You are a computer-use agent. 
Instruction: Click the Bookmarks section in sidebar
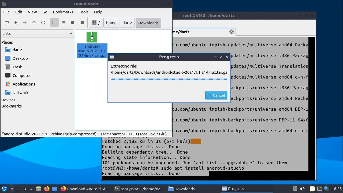12,106
